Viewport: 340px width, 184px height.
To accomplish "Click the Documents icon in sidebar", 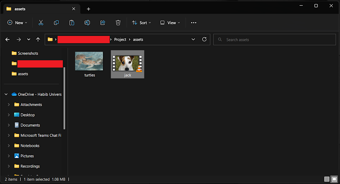I will [x=16, y=125].
